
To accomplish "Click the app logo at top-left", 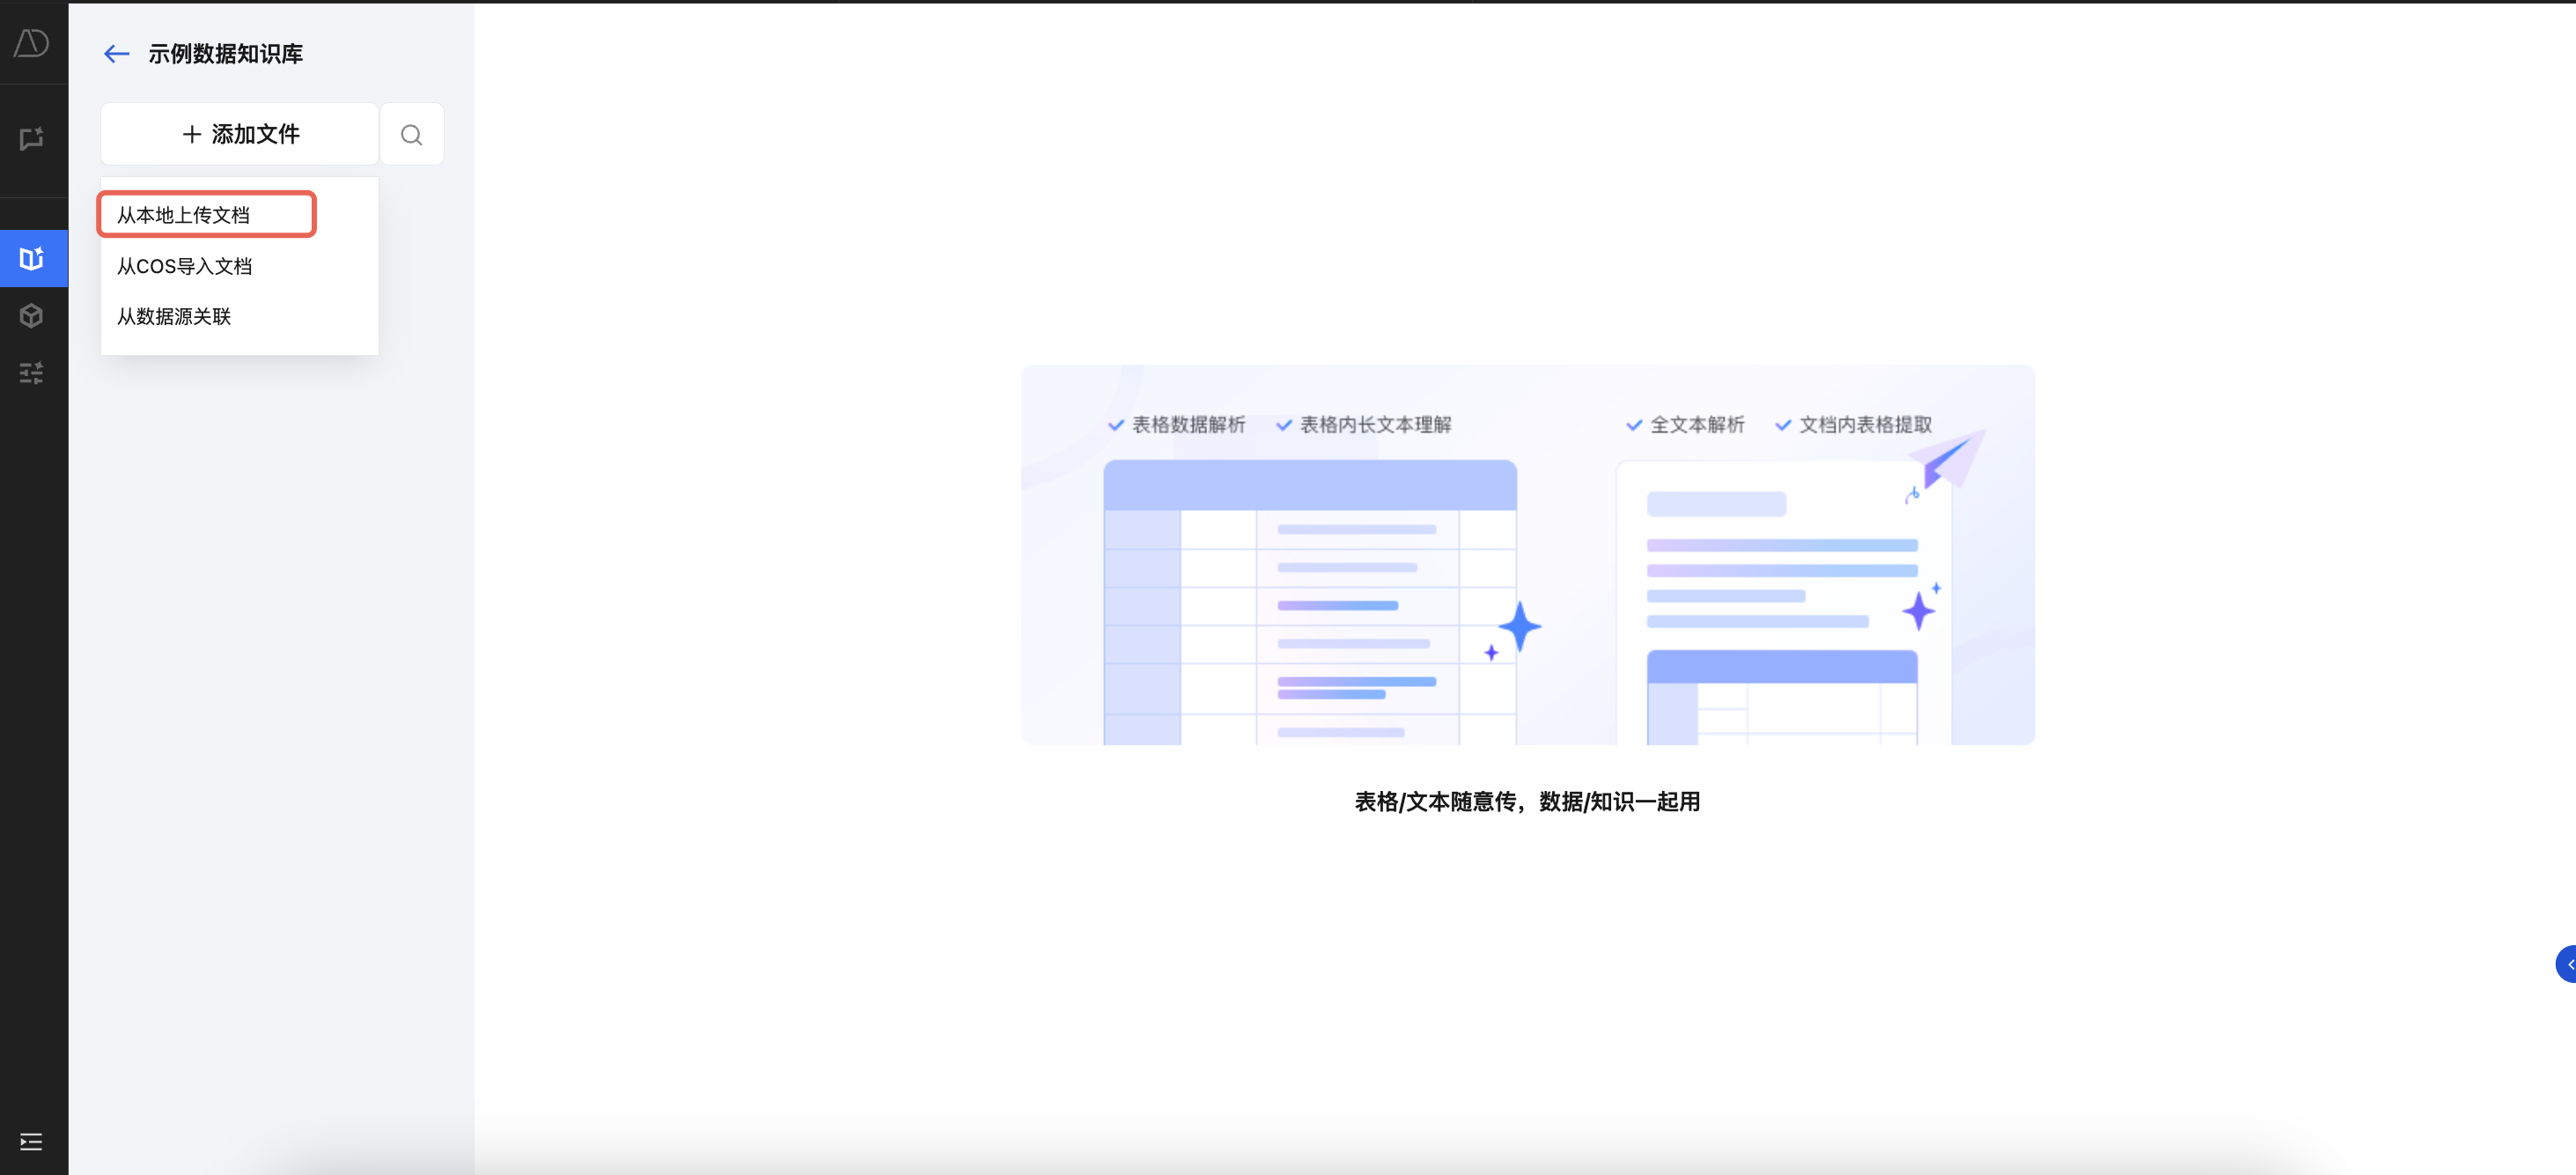I will (x=32, y=43).
